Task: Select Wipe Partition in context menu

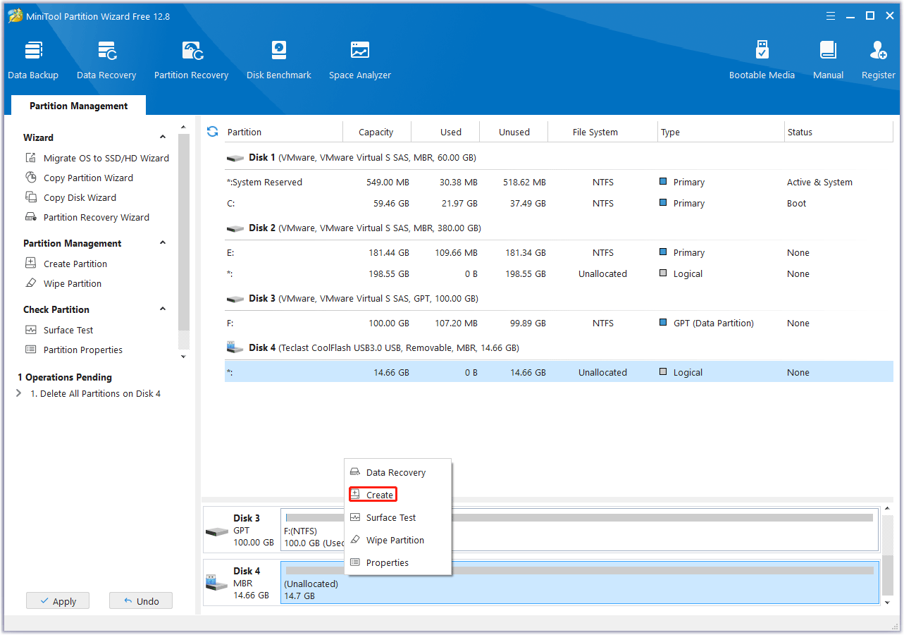Action: (397, 540)
